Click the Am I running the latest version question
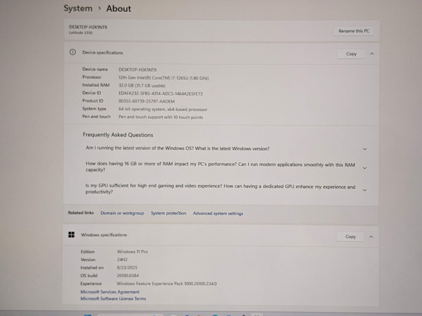 178,148
